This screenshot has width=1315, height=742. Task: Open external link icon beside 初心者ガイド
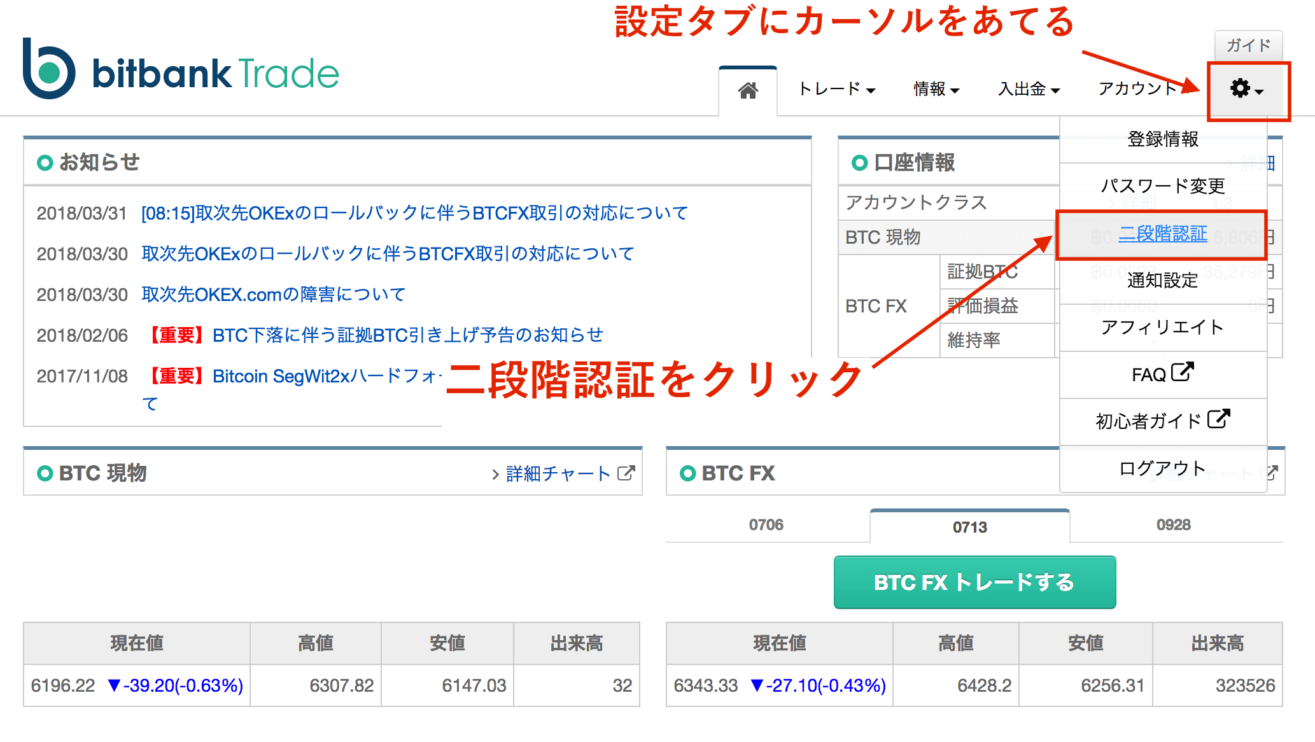point(1219,419)
